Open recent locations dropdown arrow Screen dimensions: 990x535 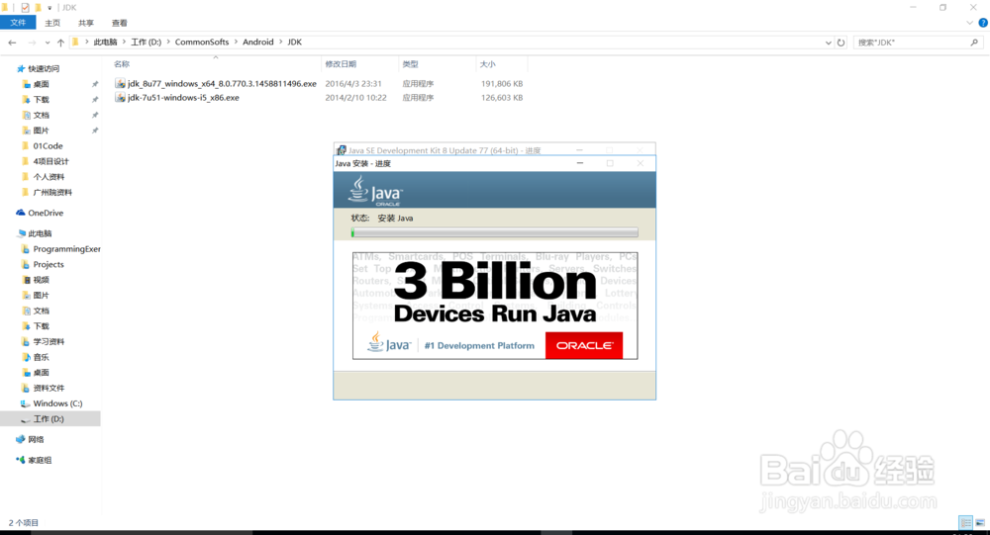tap(48, 43)
